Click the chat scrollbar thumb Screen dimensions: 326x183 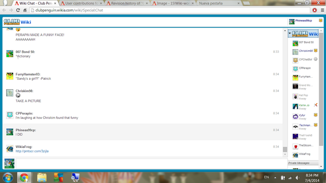(285, 149)
